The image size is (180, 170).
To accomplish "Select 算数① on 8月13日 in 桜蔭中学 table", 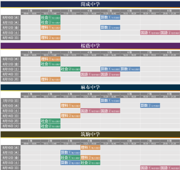I will [110, 69].
